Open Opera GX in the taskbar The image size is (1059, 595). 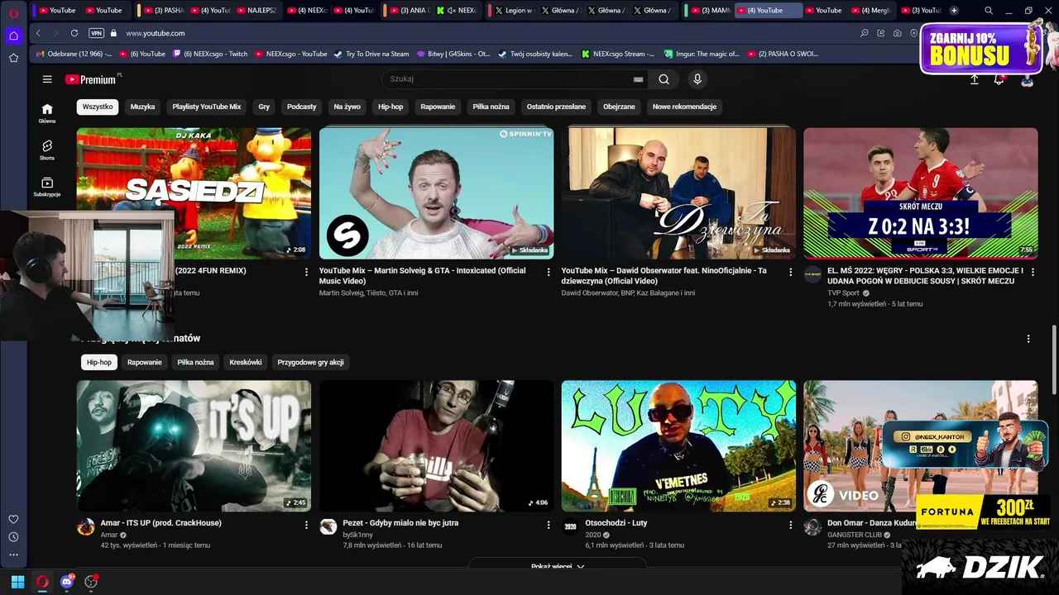(x=42, y=582)
